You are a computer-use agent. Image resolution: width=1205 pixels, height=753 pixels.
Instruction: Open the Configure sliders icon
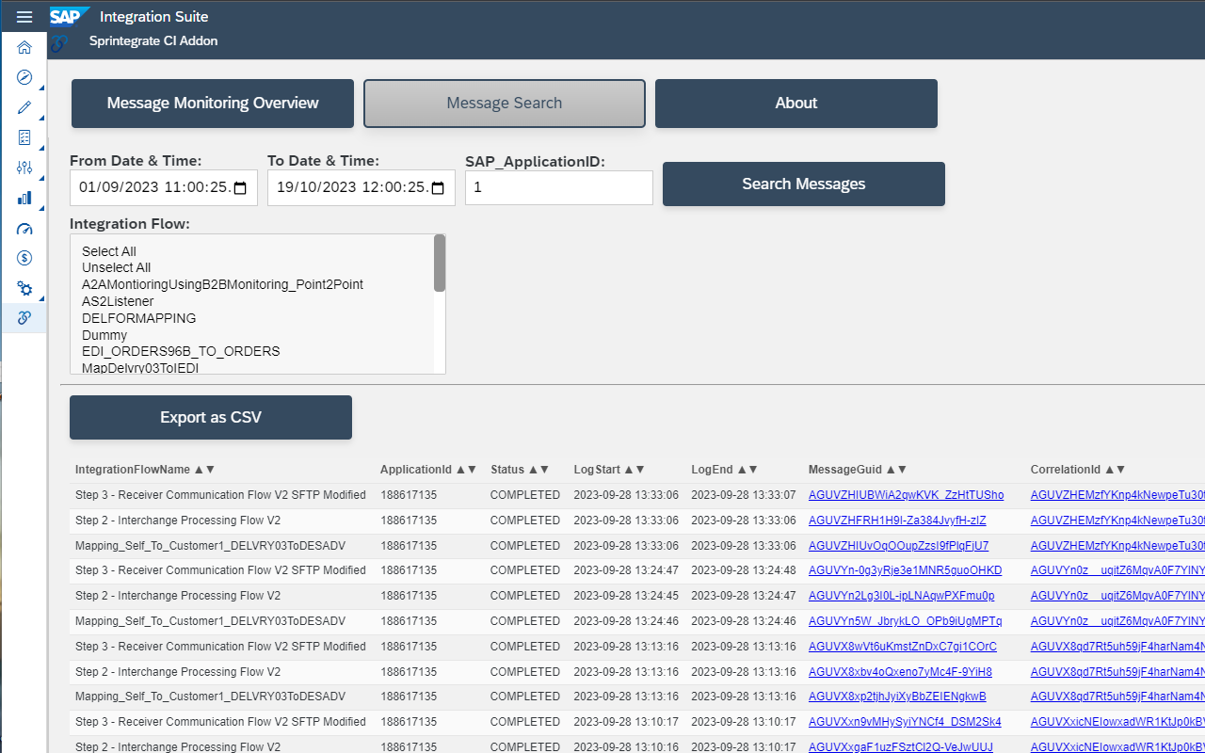pyautogui.click(x=24, y=168)
